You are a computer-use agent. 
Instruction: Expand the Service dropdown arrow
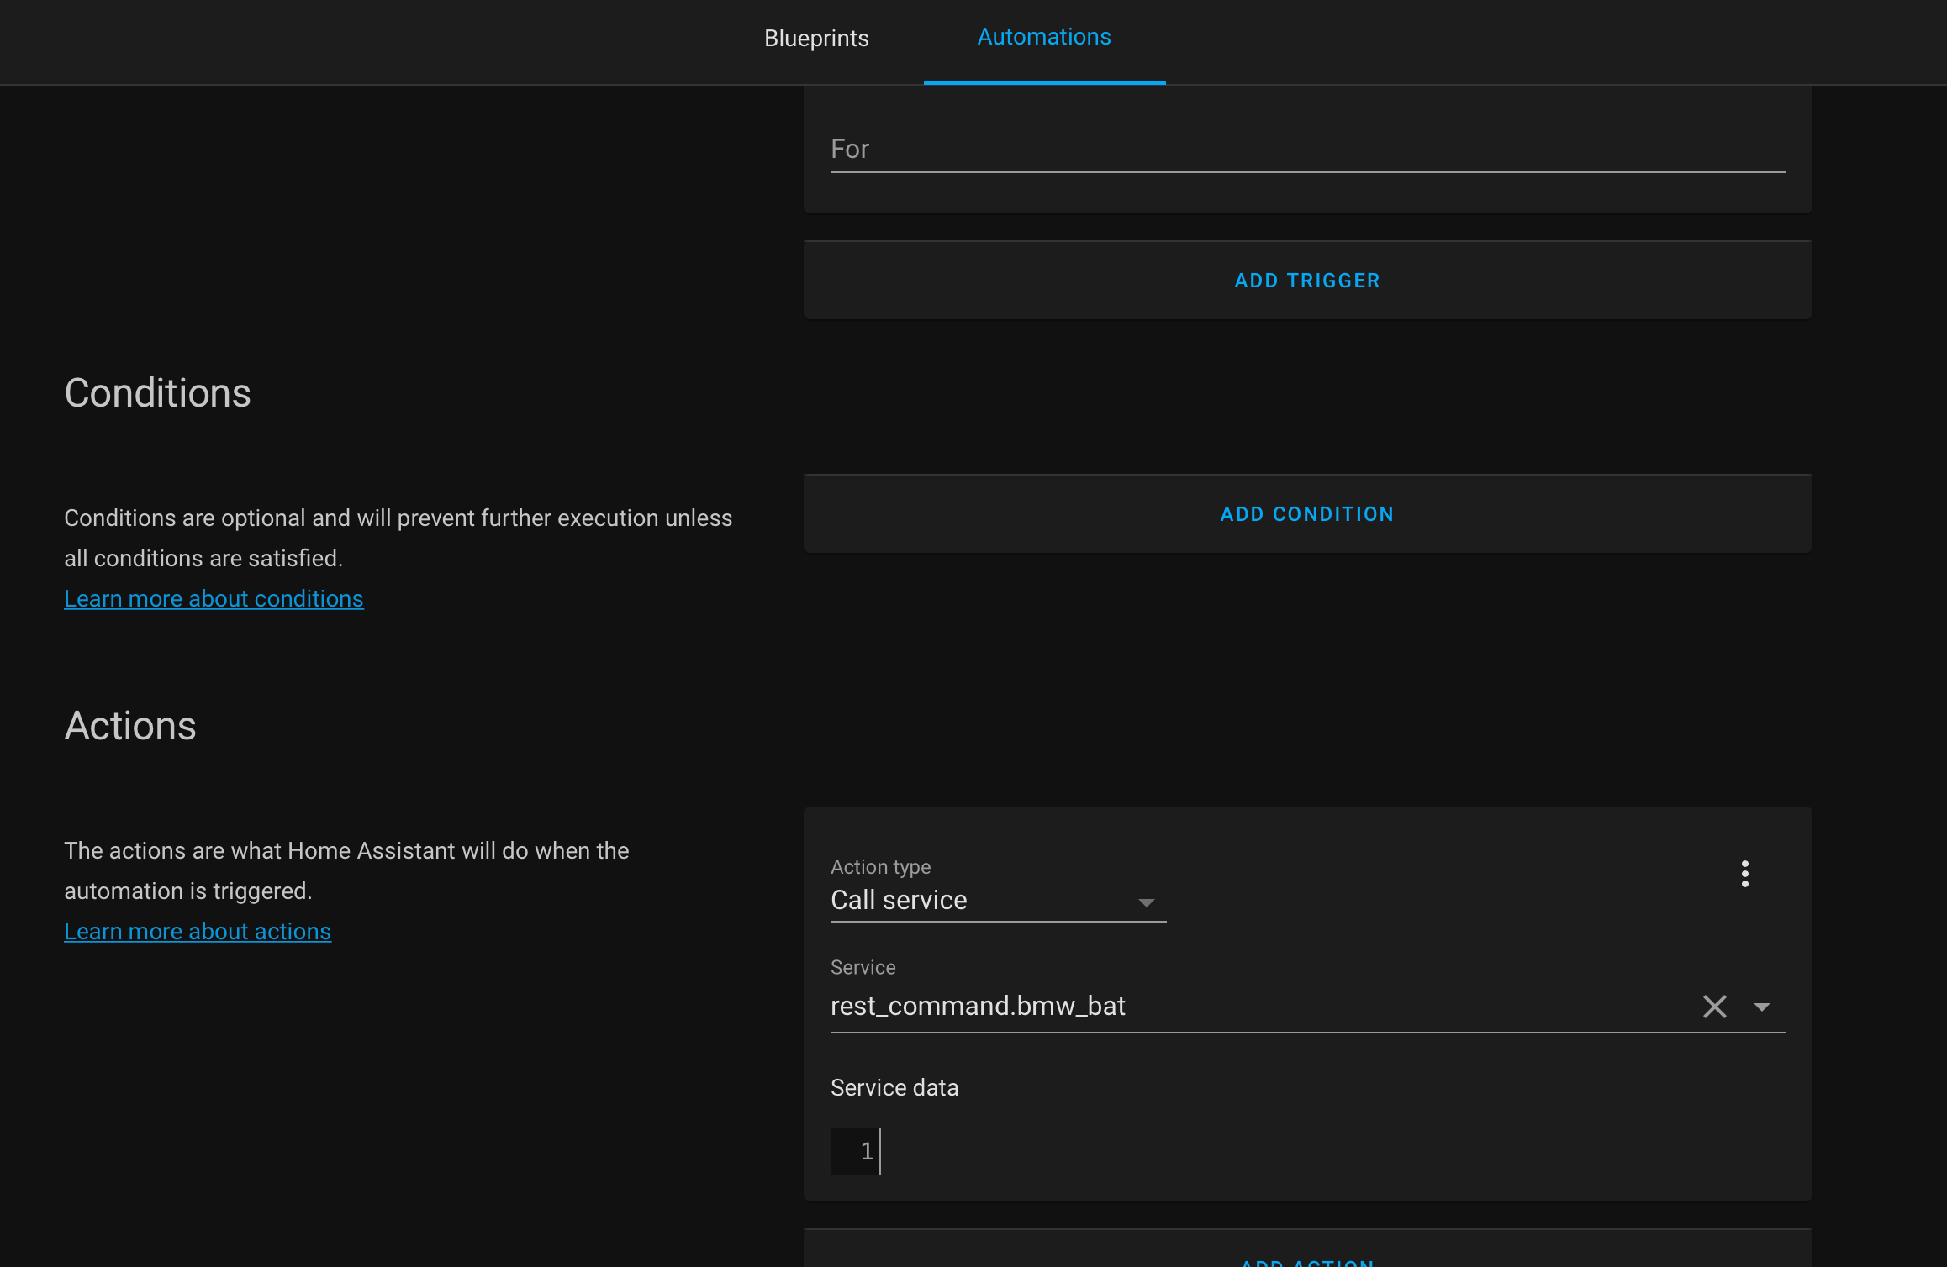pyautogui.click(x=1762, y=1007)
